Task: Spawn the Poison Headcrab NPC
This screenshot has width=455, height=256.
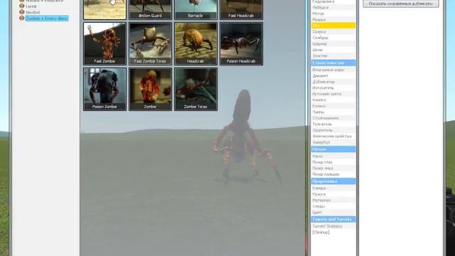Action: (x=241, y=43)
